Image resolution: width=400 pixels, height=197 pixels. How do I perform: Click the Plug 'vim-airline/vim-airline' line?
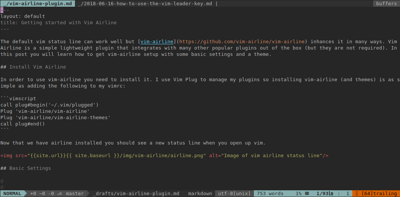(x=45, y=111)
